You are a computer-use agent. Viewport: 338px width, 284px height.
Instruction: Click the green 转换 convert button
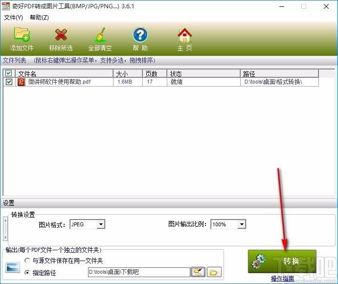(282, 261)
